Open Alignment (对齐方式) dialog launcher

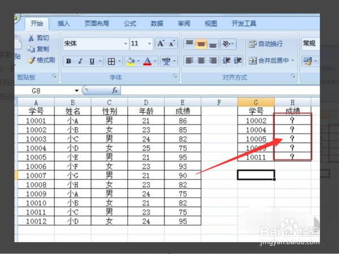(293, 76)
